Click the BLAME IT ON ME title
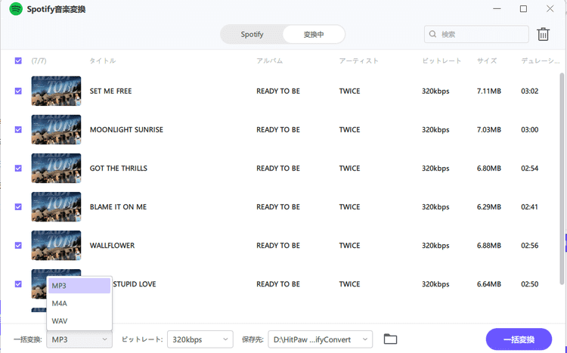Viewport: 567px width, 353px height. (118, 206)
